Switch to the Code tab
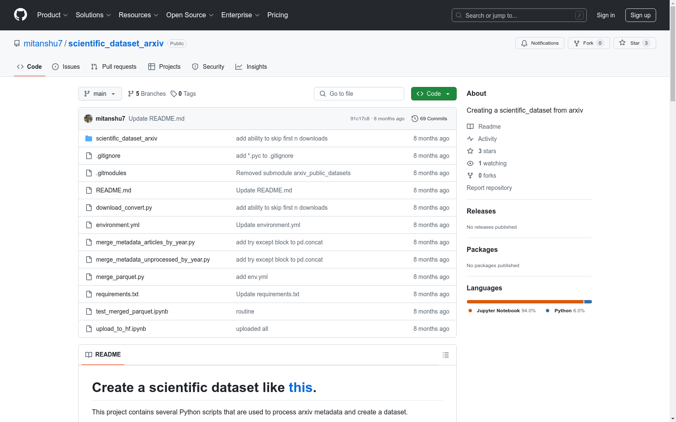 (x=30, y=67)
